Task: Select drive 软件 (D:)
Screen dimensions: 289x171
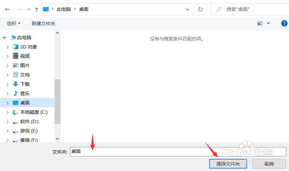Action: tap(29, 122)
